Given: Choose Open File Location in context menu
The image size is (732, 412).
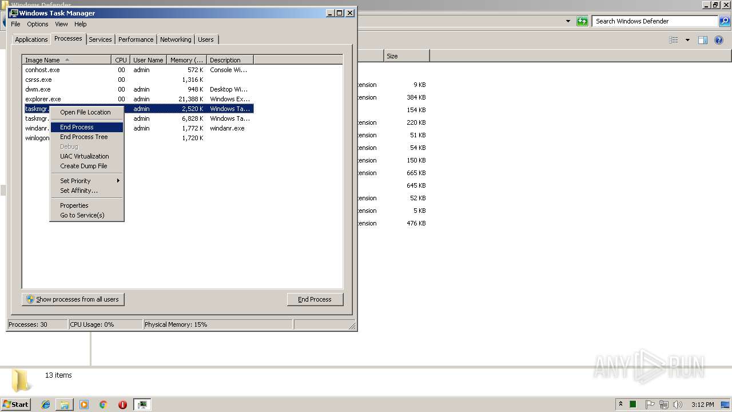Looking at the screenshot, I should [x=87, y=112].
